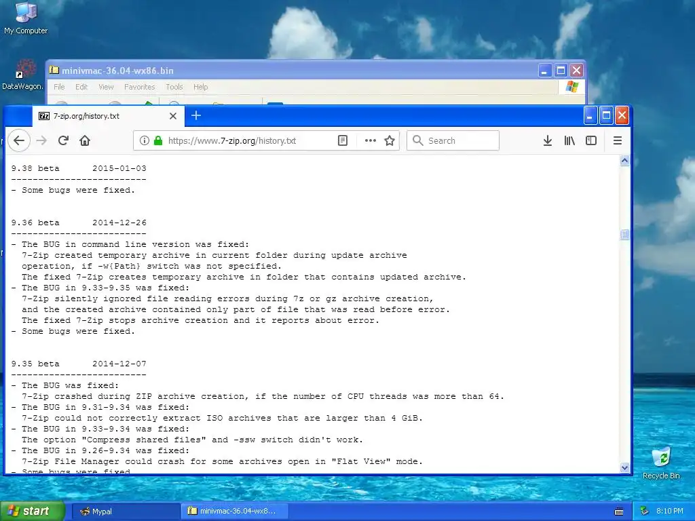
Task: Close the 7-zip.org/history.txt tab
Action: (173, 116)
